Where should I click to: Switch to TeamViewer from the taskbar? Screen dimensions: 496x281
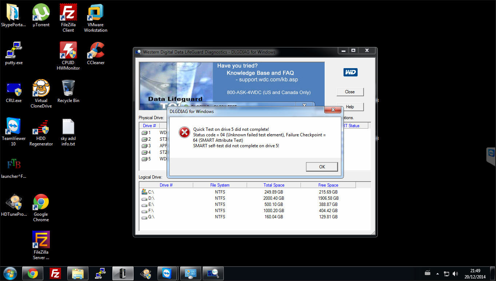pos(168,273)
